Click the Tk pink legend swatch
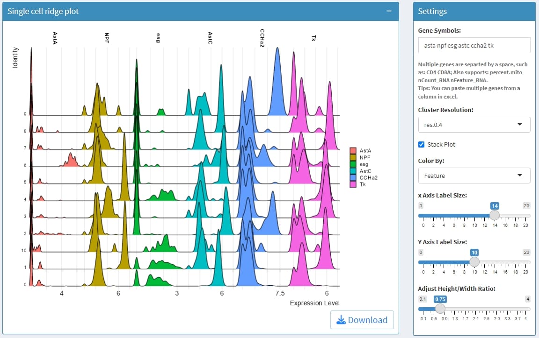This screenshot has height=338, width=539. (x=353, y=185)
